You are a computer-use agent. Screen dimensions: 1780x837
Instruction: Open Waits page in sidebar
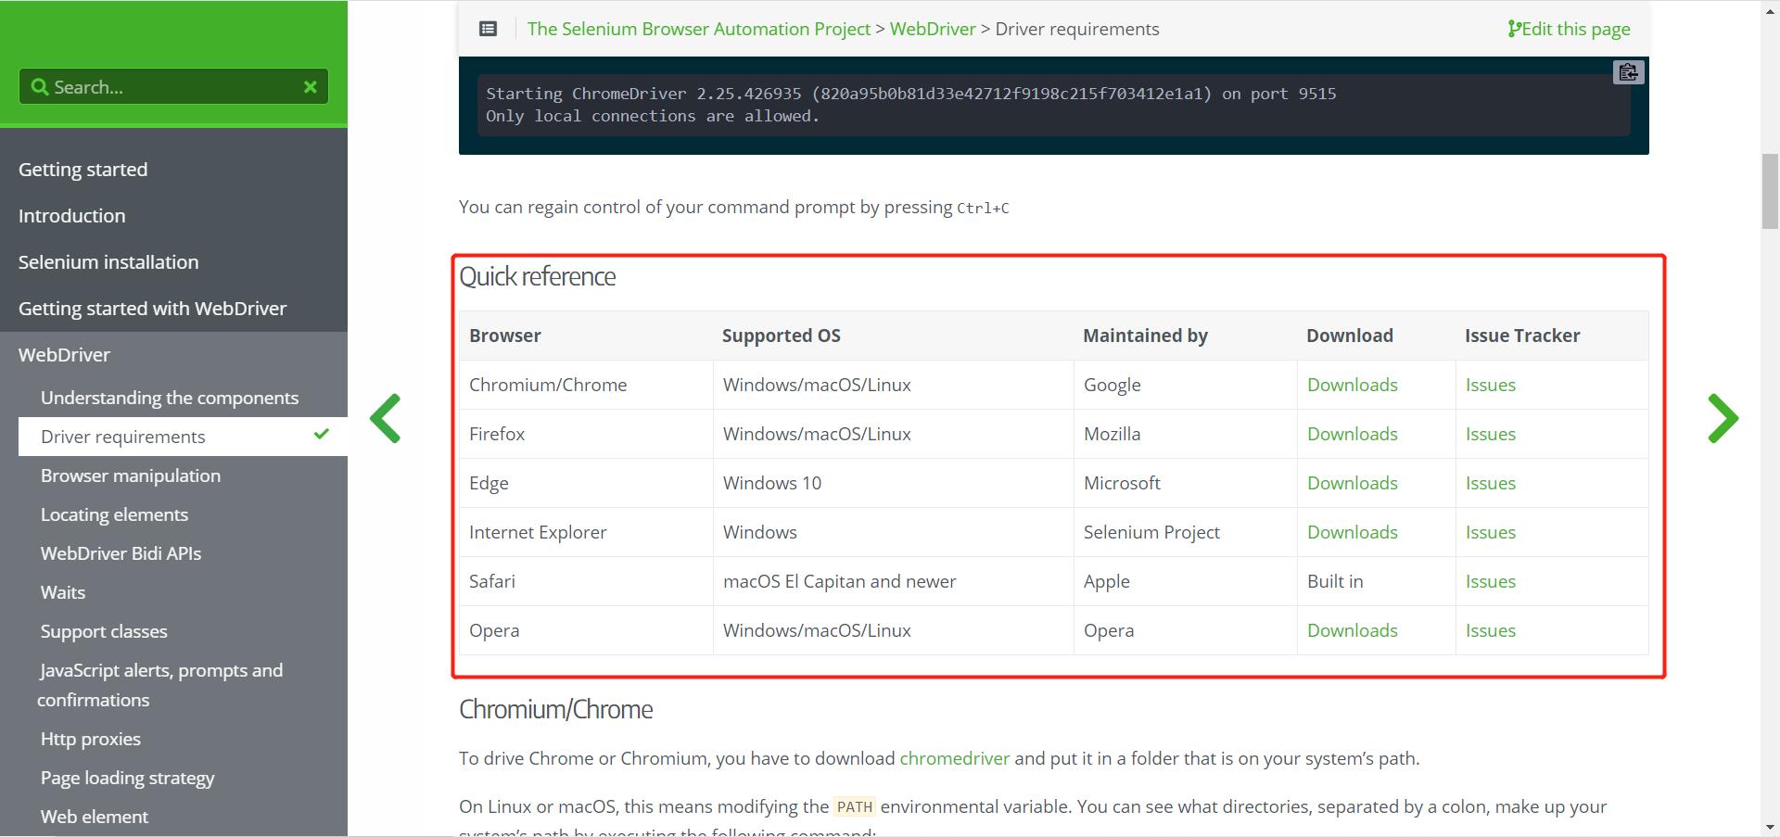(x=63, y=592)
